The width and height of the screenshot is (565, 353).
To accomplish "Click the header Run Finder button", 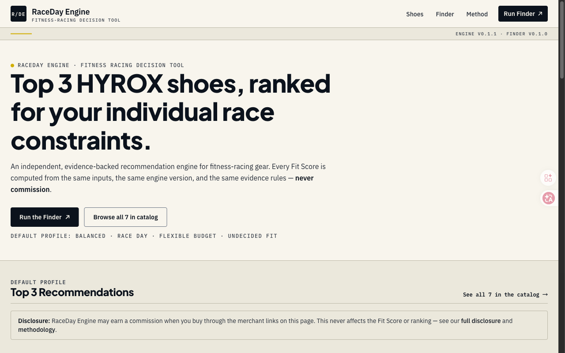I will [x=523, y=14].
